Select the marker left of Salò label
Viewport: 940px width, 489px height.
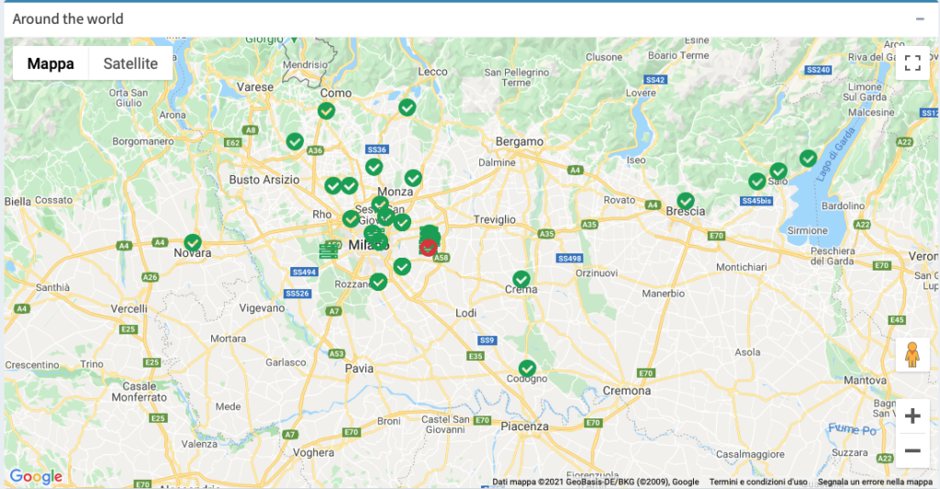(x=757, y=181)
